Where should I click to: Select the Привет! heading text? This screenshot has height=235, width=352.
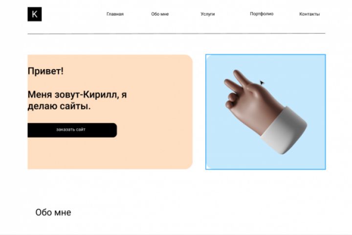pyautogui.click(x=45, y=71)
